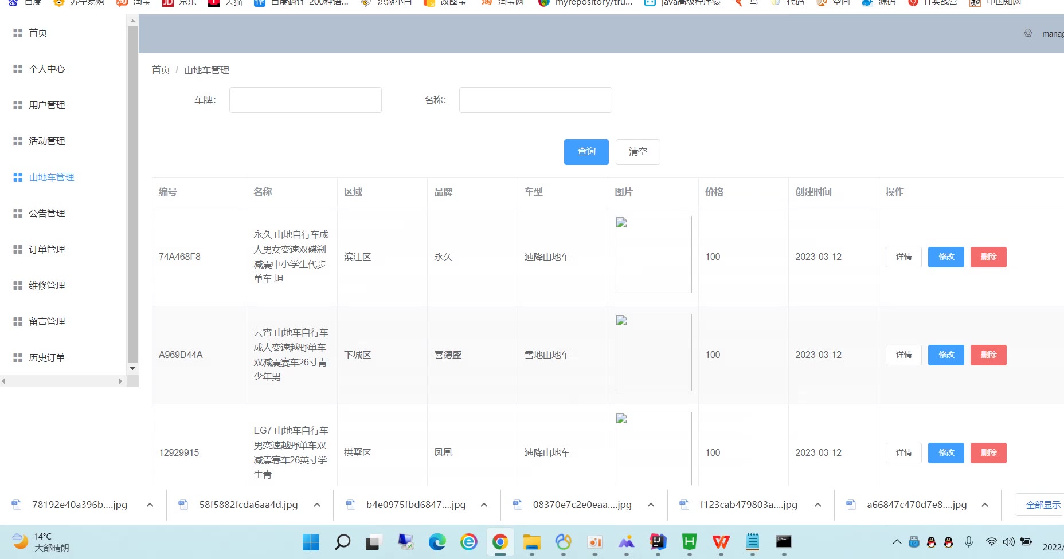This screenshot has height=559, width=1064.
Task: Open File Explorer from the taskbar
Action: (x=531, y=542)
